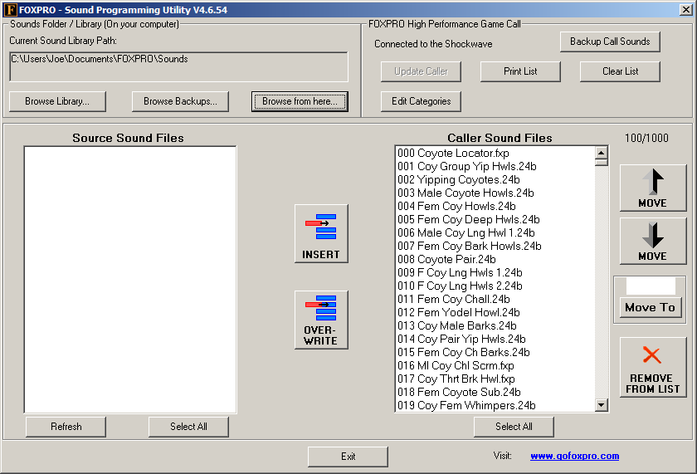The width and height of the screenshot is (697, 474).
Task: Move selected sound down with arrow
Action: point(653,241)
